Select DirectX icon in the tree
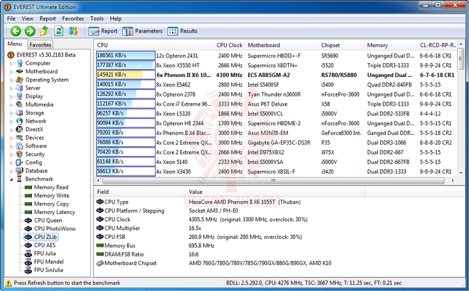Viewport: 469px width, 291px height. tap(20, 129)
